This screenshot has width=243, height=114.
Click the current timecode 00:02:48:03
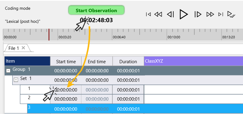(x=96, y=20)
